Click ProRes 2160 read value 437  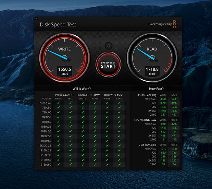[174, 115]
